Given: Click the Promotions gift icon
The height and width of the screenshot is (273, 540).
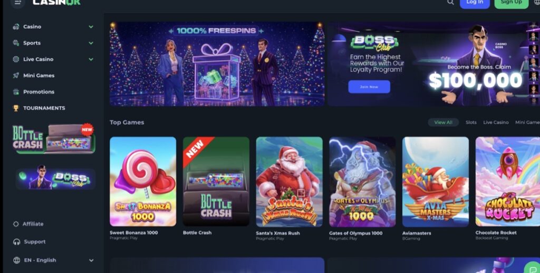Looking at the screenshot, I should pos(16,92).
